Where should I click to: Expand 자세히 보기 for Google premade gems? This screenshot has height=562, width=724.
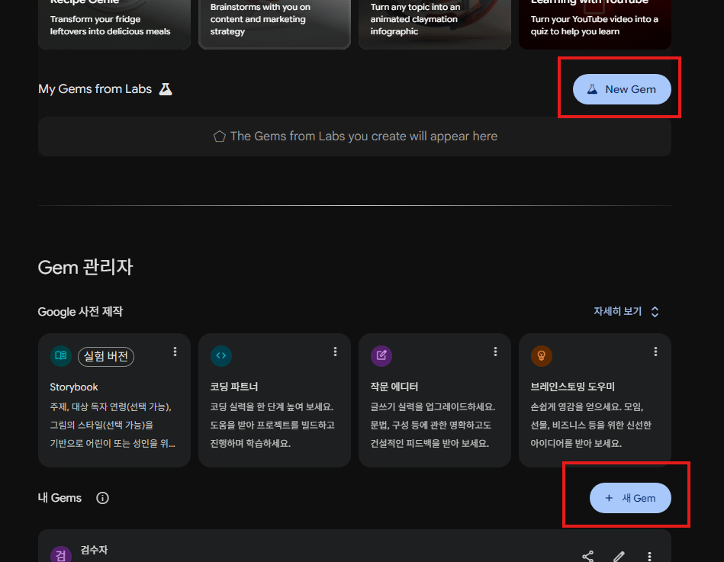(x=626, y=311)
